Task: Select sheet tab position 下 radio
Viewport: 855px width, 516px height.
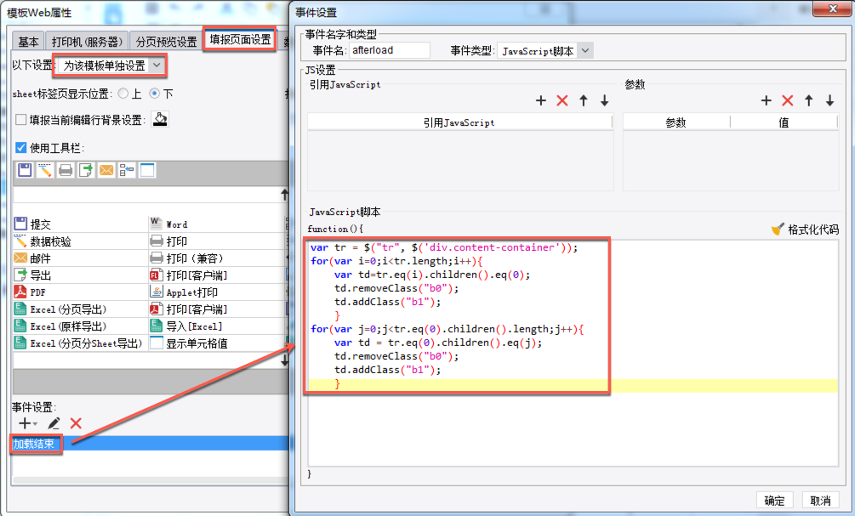Action: tap(155, 94)
